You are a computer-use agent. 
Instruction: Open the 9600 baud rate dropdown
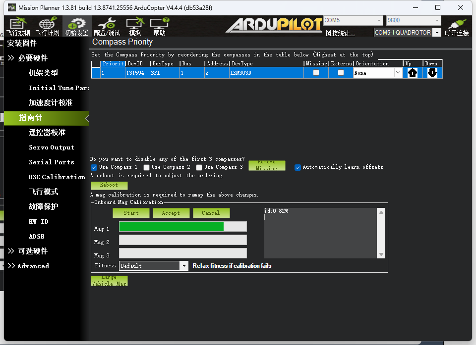(x=437, y=20)
